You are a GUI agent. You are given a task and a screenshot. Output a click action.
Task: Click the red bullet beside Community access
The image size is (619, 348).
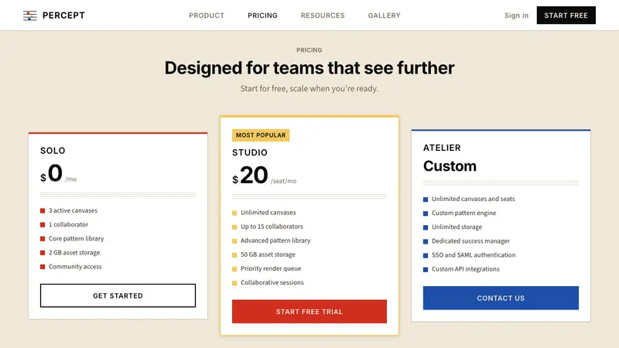pyautogui.click(x=43, y=267)
